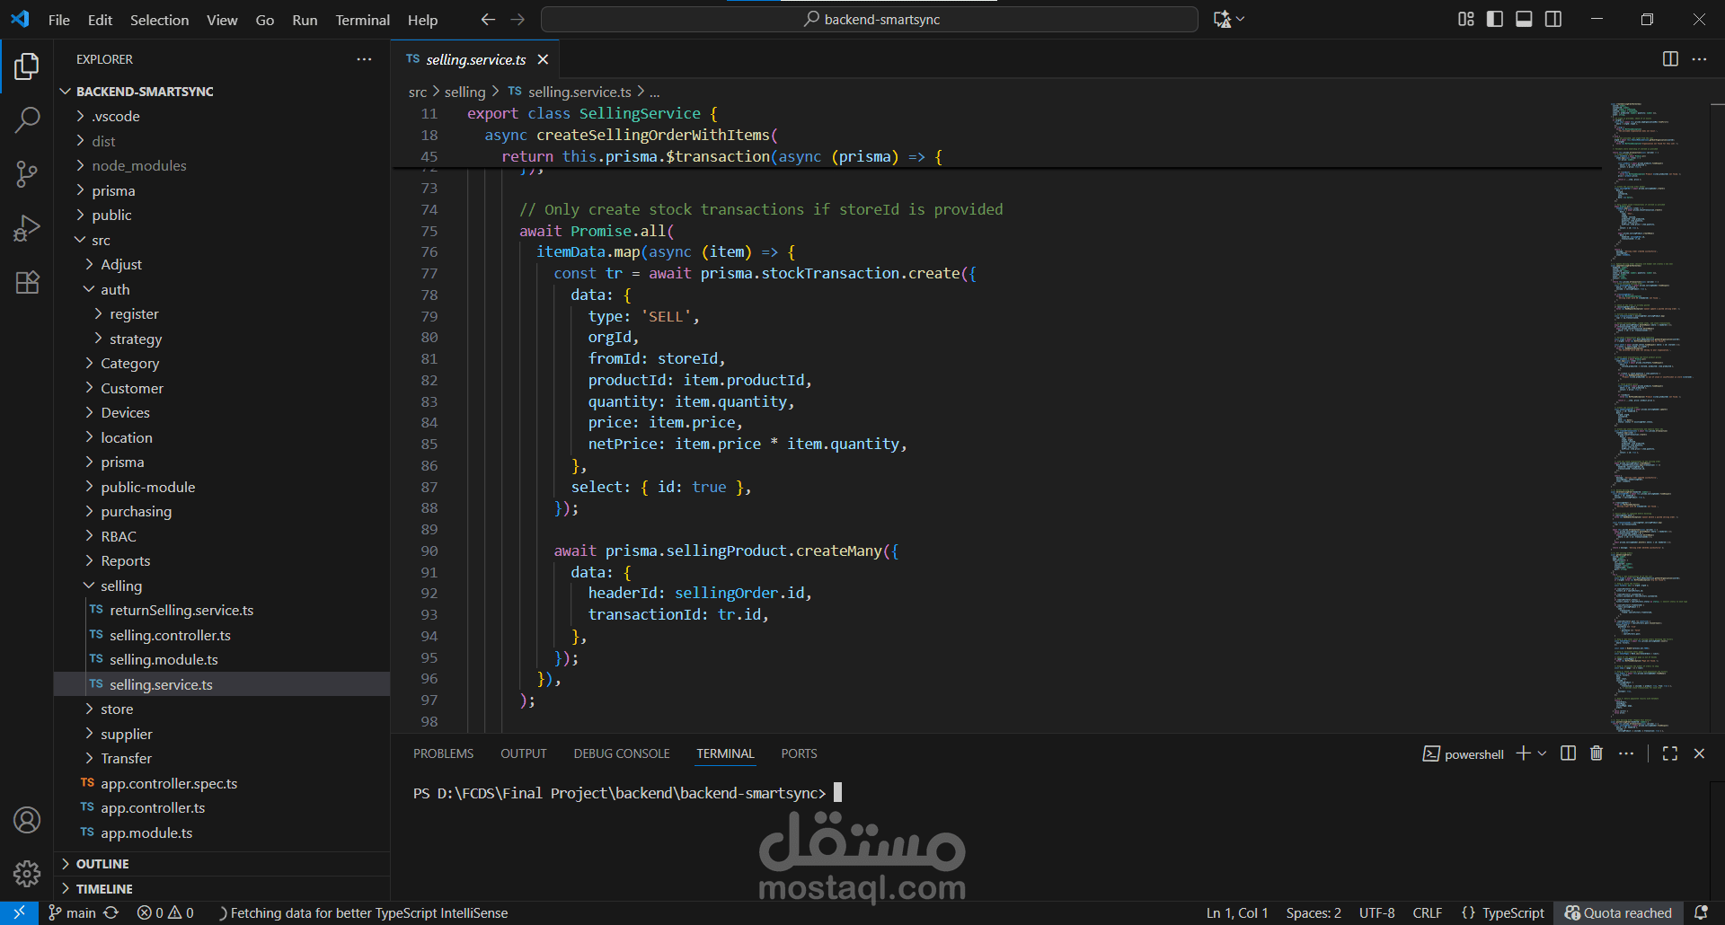Open the Extensions view
The height and width of the screenshot is (925, 1725).
pyautogui.click(x=27, y=282)
